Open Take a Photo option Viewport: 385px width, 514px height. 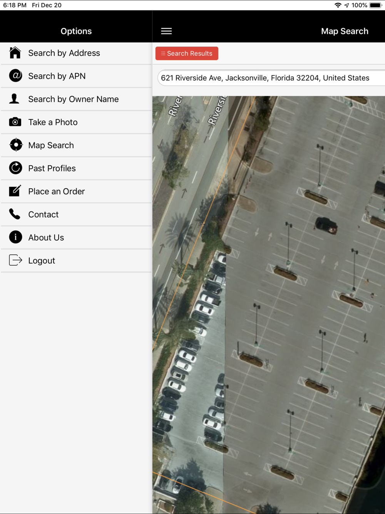[76, 123]
